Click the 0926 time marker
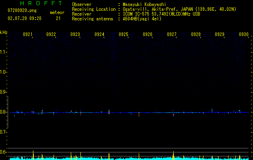 pos(148,34)
